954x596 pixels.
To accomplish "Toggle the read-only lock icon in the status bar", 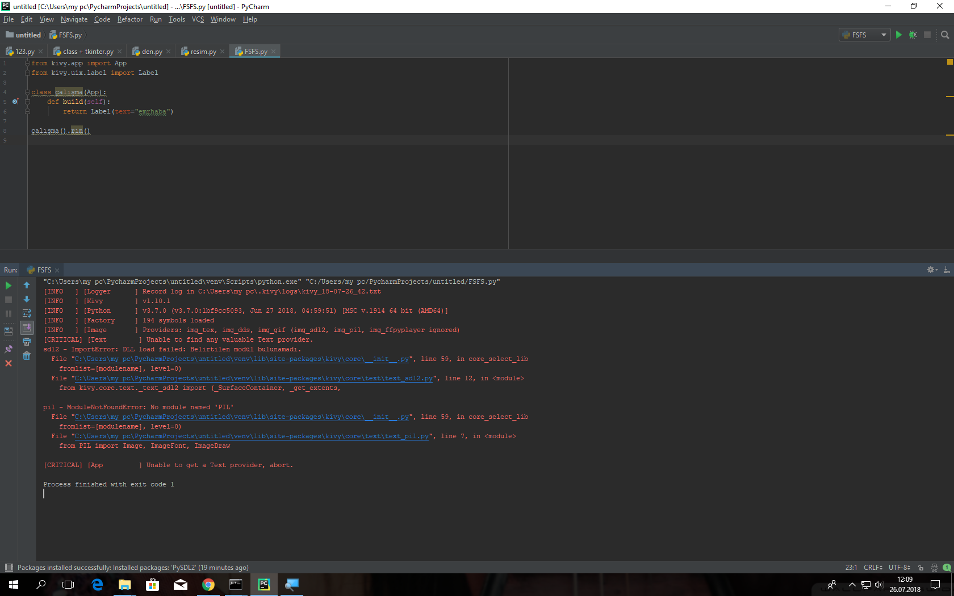I will coord(921,568).
